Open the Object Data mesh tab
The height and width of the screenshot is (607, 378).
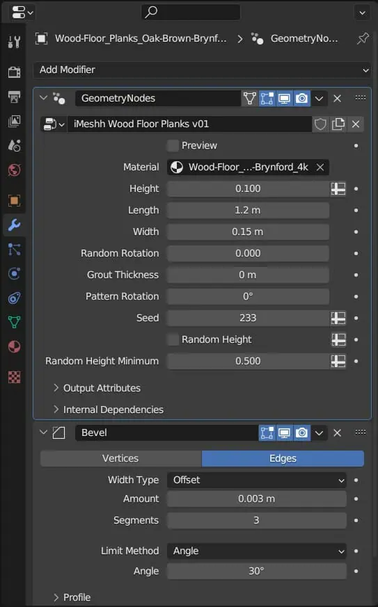pos(14,322)
